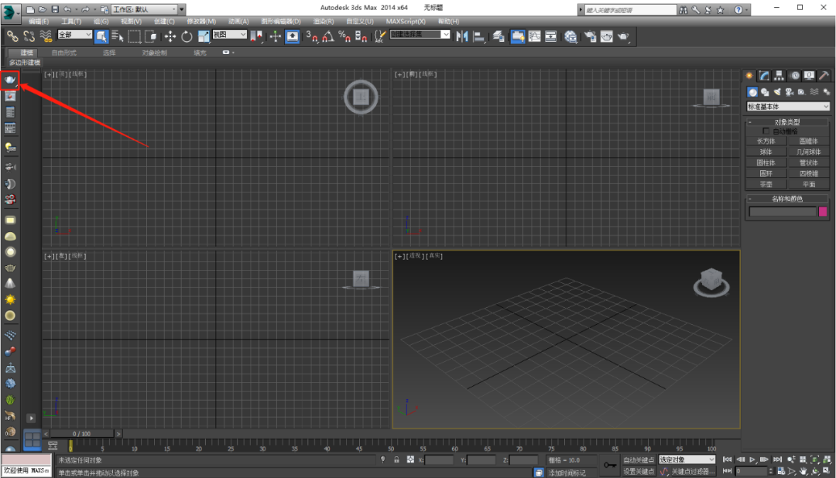
Task: Open the 工具(T) menu
Action: pos(71,22)
